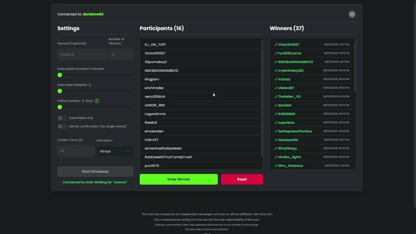The height and width of the screenshot is (234, 416).
Task: Click winner IMSOBADINGAMBLE12 in Winners list
Action: pos(295,62)
